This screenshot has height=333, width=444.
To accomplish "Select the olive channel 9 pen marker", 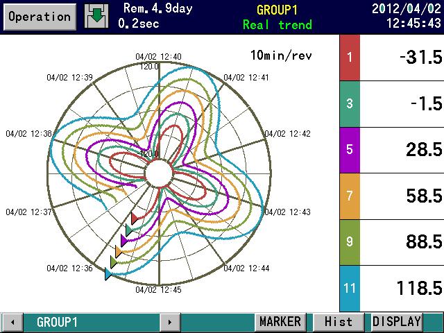I will point(114,262).
